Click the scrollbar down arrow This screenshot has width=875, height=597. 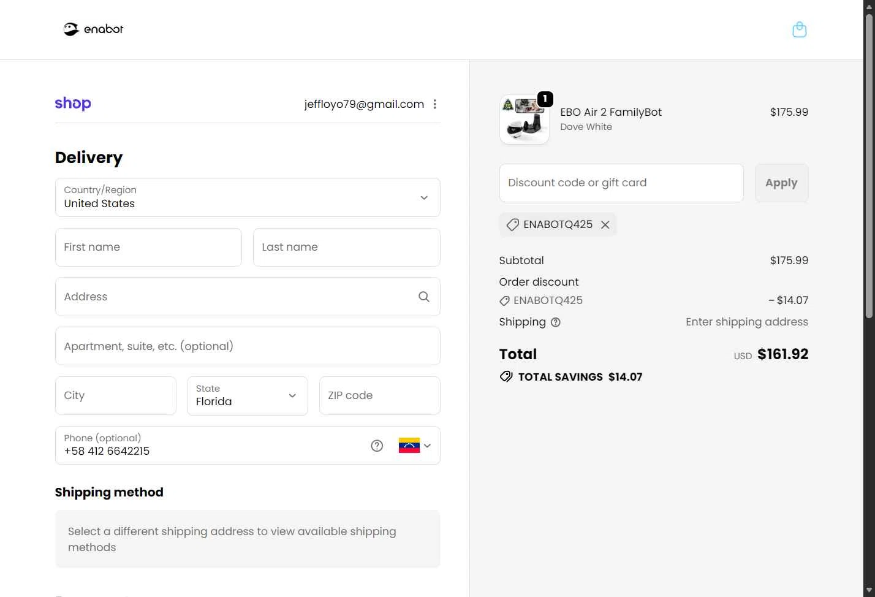[x=869, y=591]
